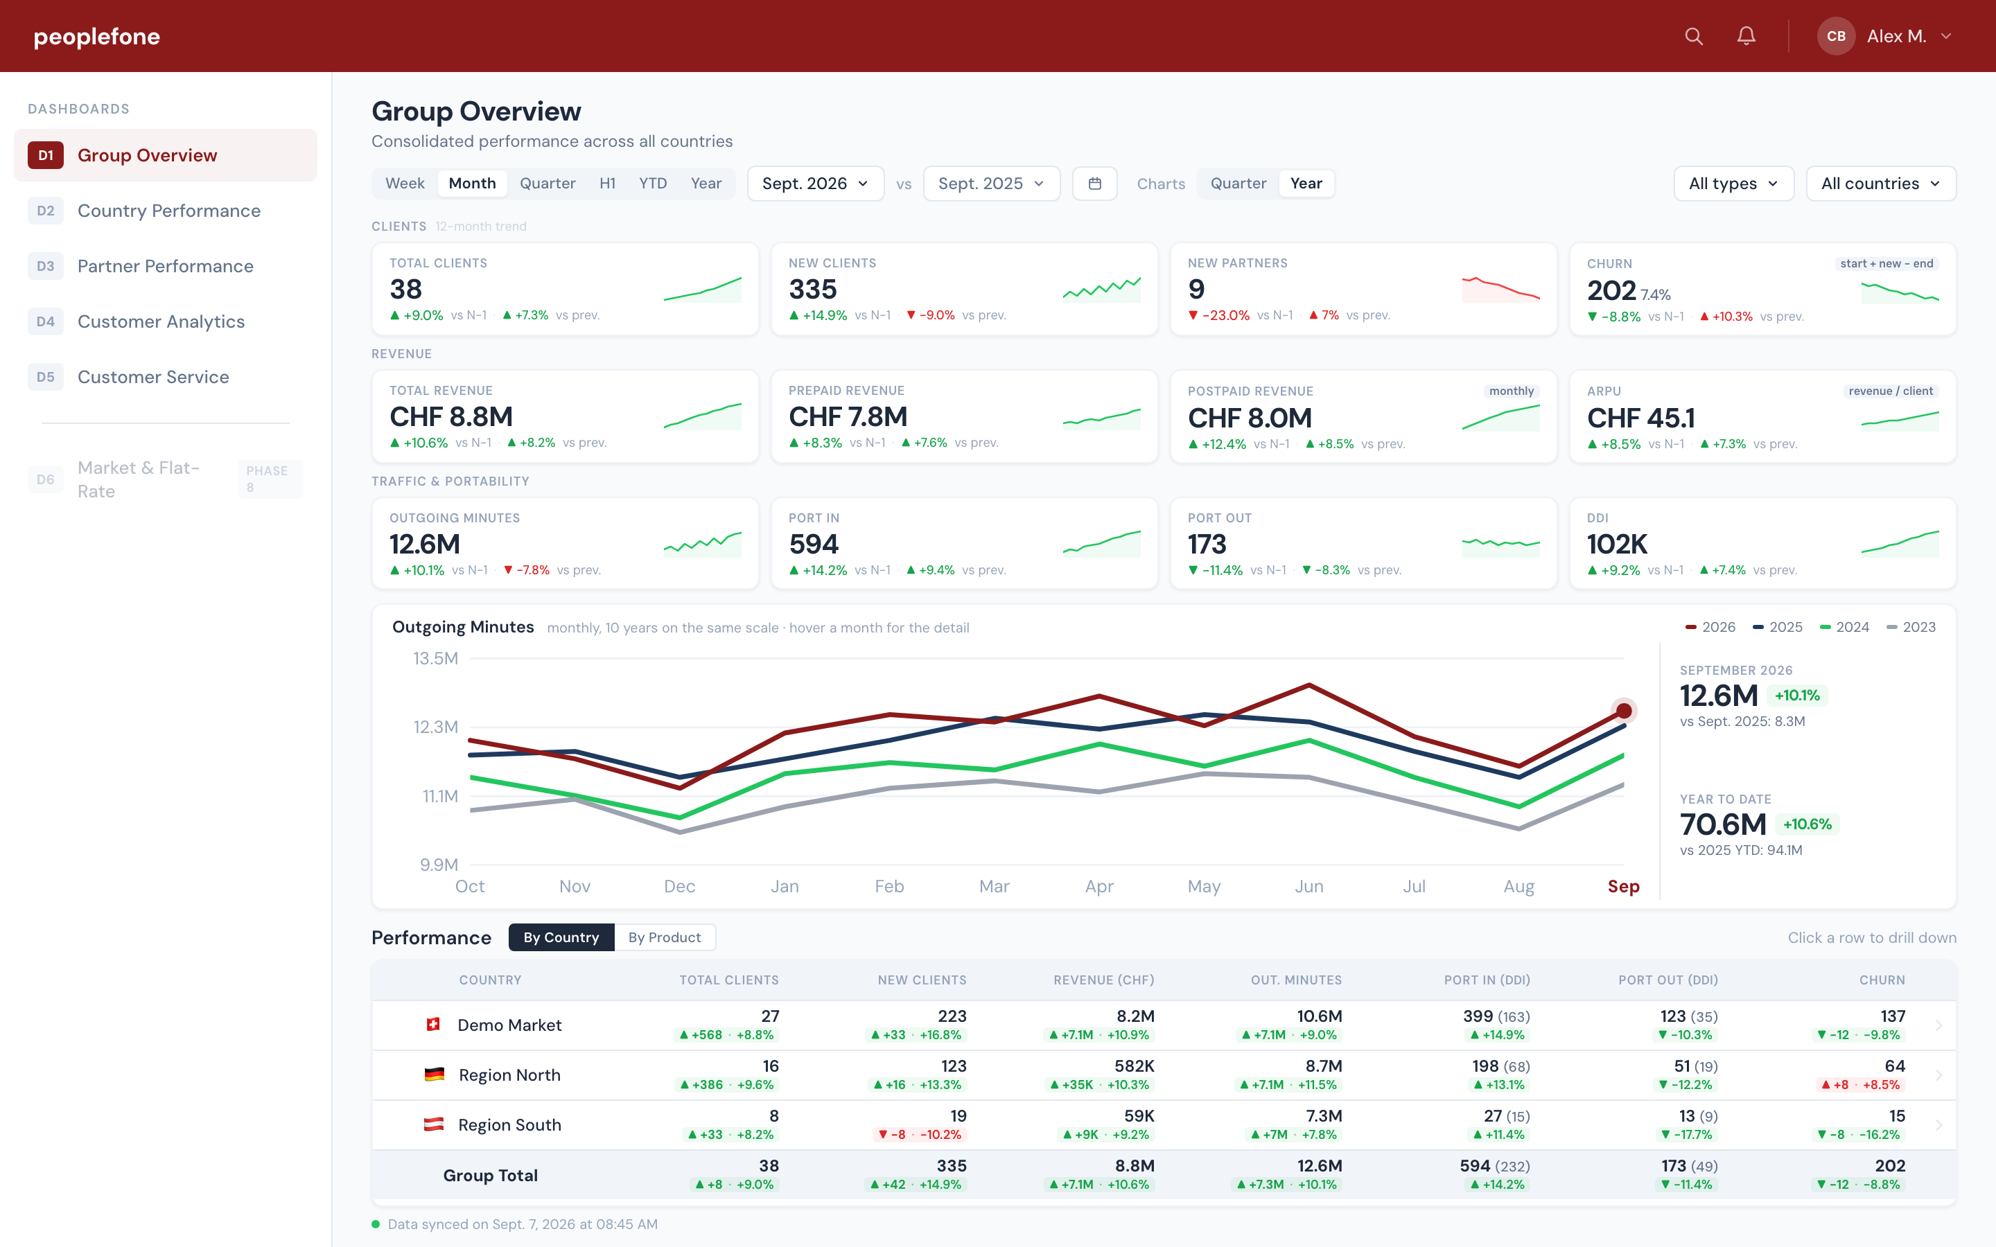Click the Region North row chevron arrow
This screenshot has height=1247, width=1996.
[1939, 1075]
